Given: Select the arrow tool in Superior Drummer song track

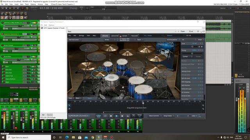Looking at the screenshot, I should 70,105.
